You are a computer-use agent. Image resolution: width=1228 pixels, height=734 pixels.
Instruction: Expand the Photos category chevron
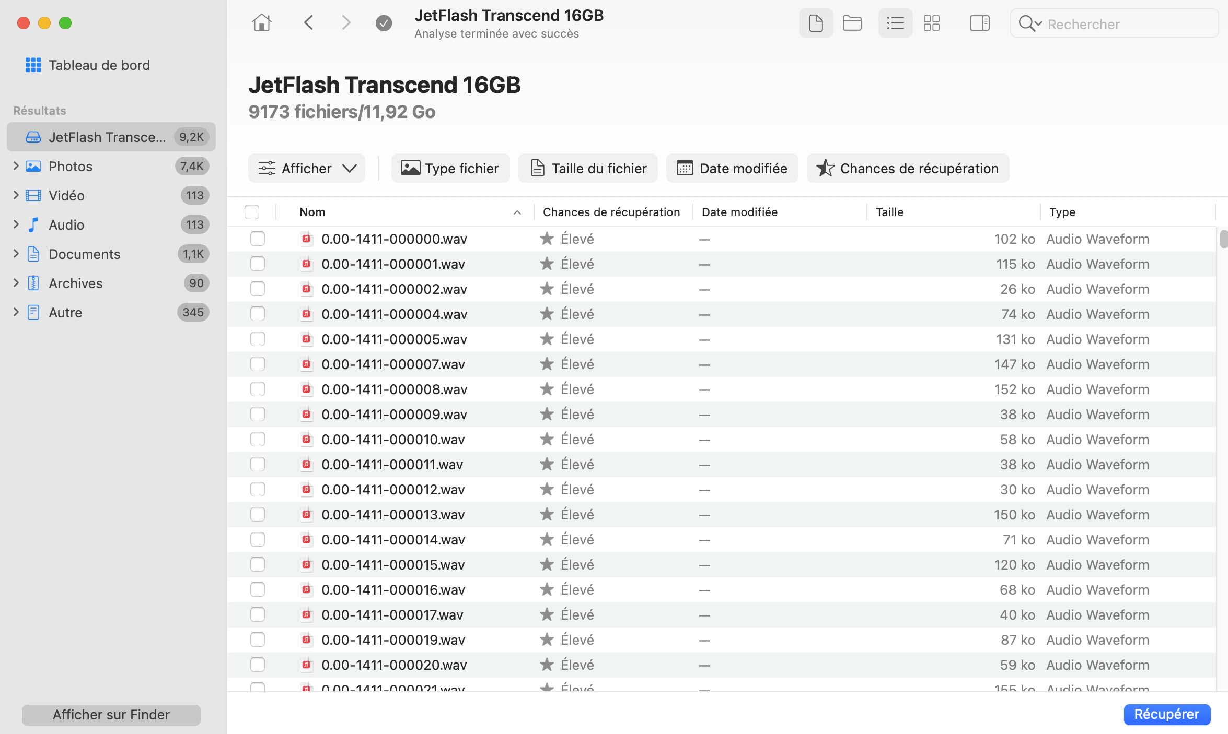pos(16,166)
